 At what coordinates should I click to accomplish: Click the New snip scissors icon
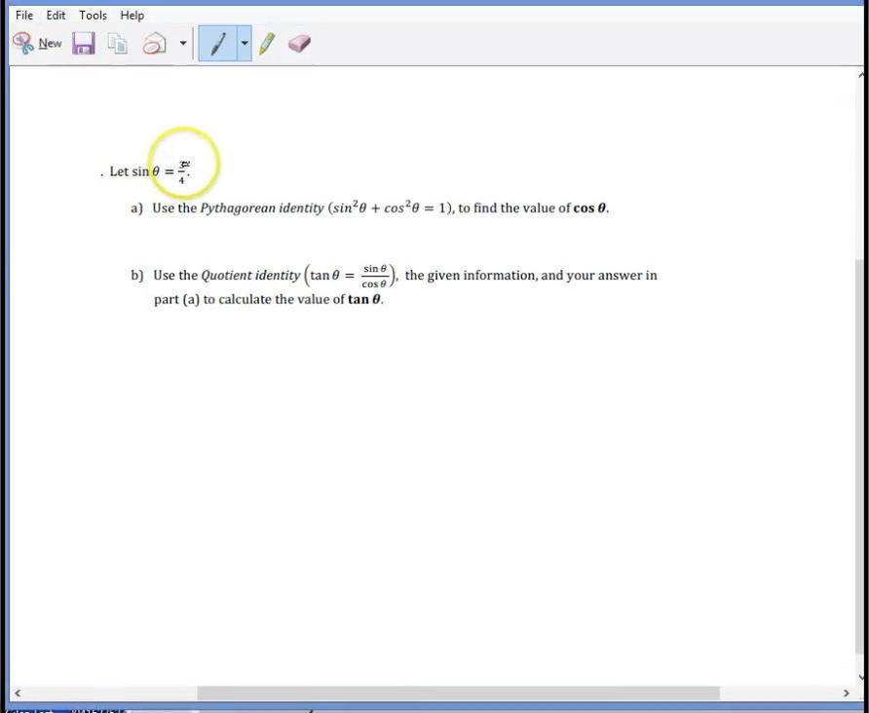pyautogui.click(x=23, y=43)
